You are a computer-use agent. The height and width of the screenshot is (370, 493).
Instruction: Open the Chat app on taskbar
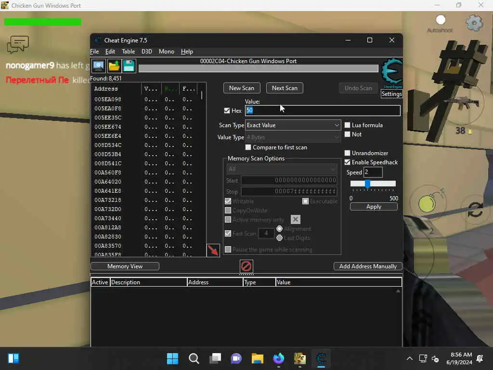(236, 358)
